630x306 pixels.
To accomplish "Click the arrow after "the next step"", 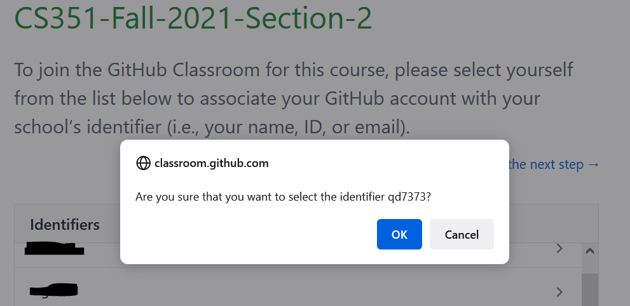I will [x=594, y=164].
